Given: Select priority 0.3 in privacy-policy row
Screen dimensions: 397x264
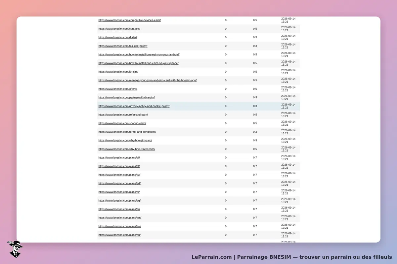Looking at the screenshot, I should 255,106.
